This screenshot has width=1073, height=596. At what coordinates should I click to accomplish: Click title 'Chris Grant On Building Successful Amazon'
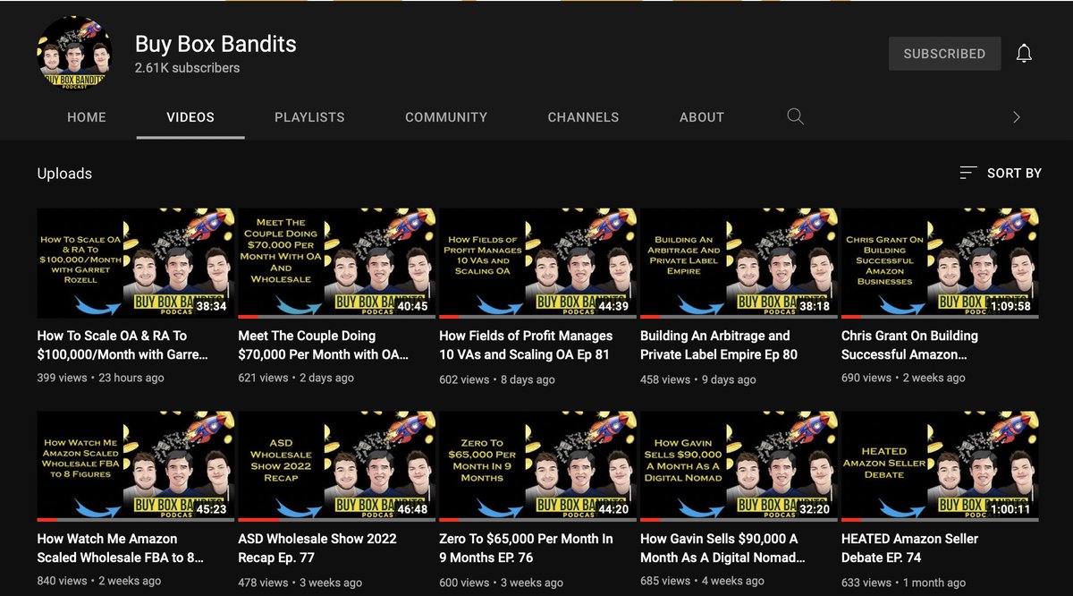[x=909, y=345]
